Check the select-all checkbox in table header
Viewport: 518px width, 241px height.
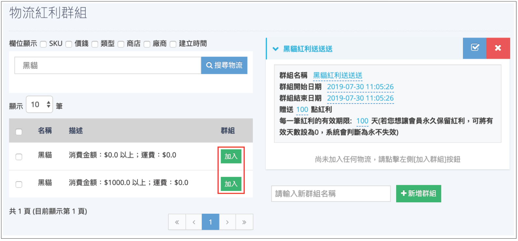pos(19,132)
